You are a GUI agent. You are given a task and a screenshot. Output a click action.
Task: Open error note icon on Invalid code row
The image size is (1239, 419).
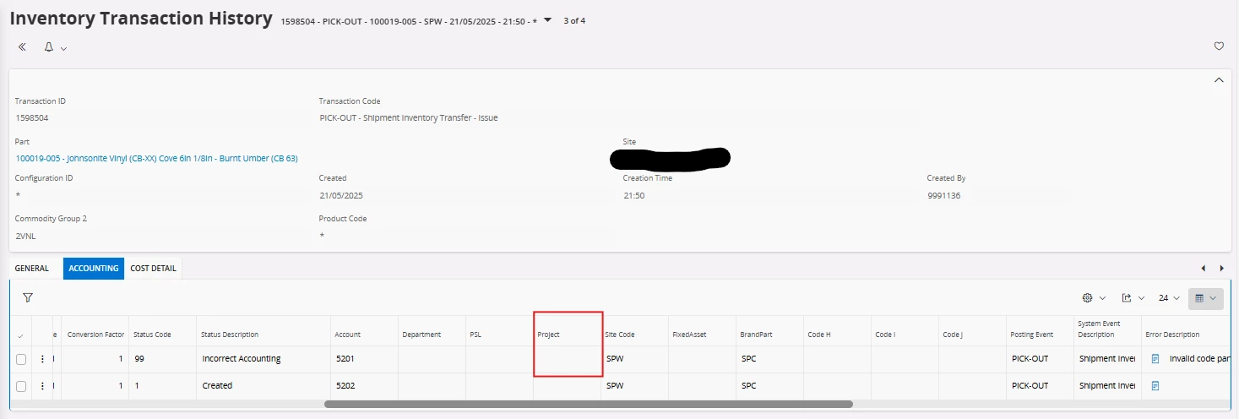[1155, 359]
